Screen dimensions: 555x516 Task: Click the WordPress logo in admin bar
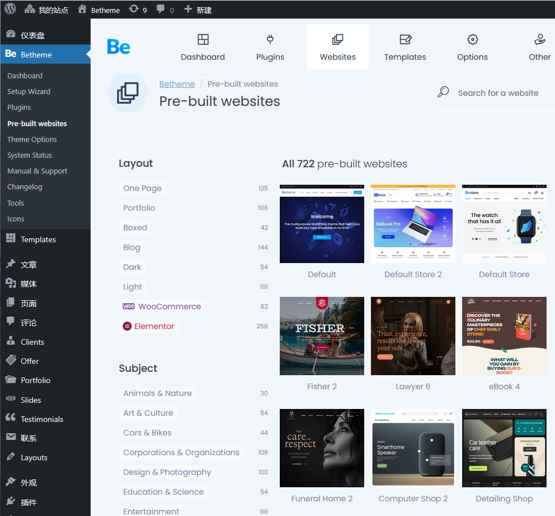pos(10,9)
